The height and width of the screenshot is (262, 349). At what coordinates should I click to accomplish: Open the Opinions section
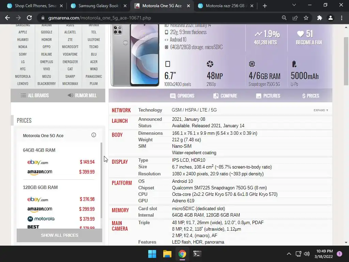click(x=182, y=96)
